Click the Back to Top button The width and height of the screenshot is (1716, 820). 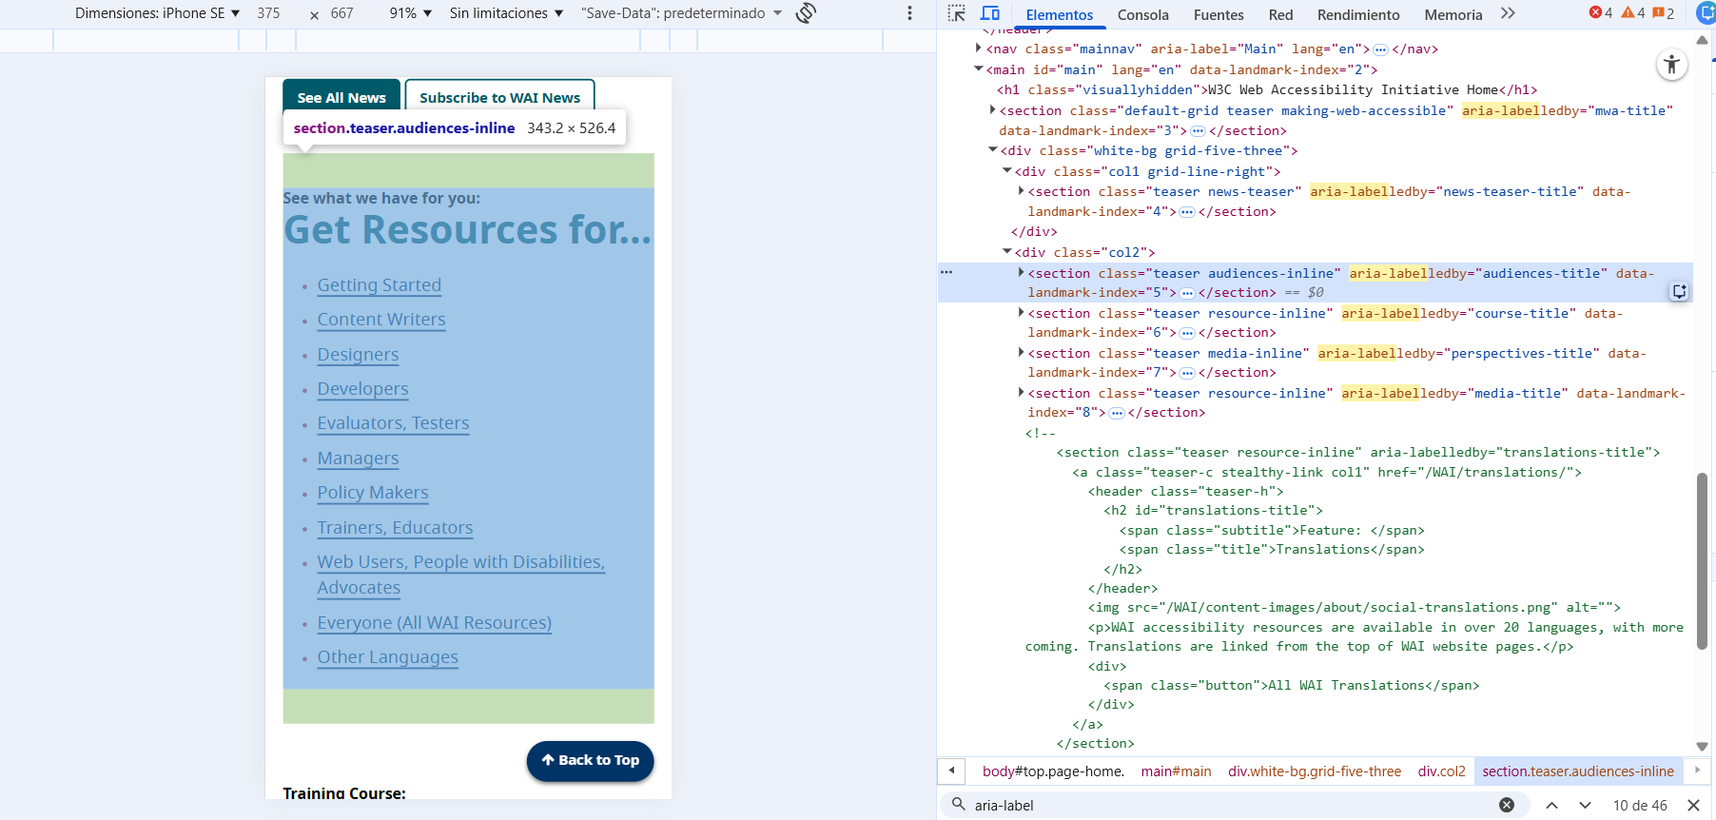click(590, 760)
